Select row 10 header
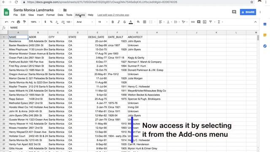 (4, 74)
